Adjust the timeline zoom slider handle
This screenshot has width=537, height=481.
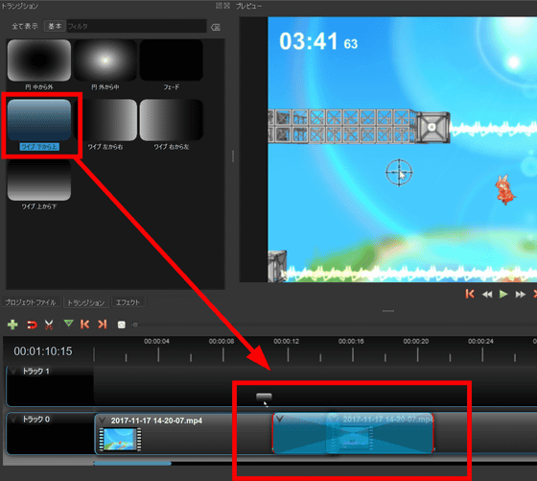(135, 325)
